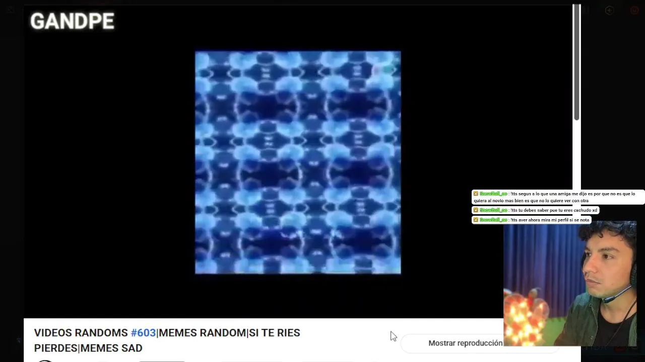Click the chat message starting "!tts segun a lo que"
Viewport: 645px width, 362px height.
(x=557, y=197)
